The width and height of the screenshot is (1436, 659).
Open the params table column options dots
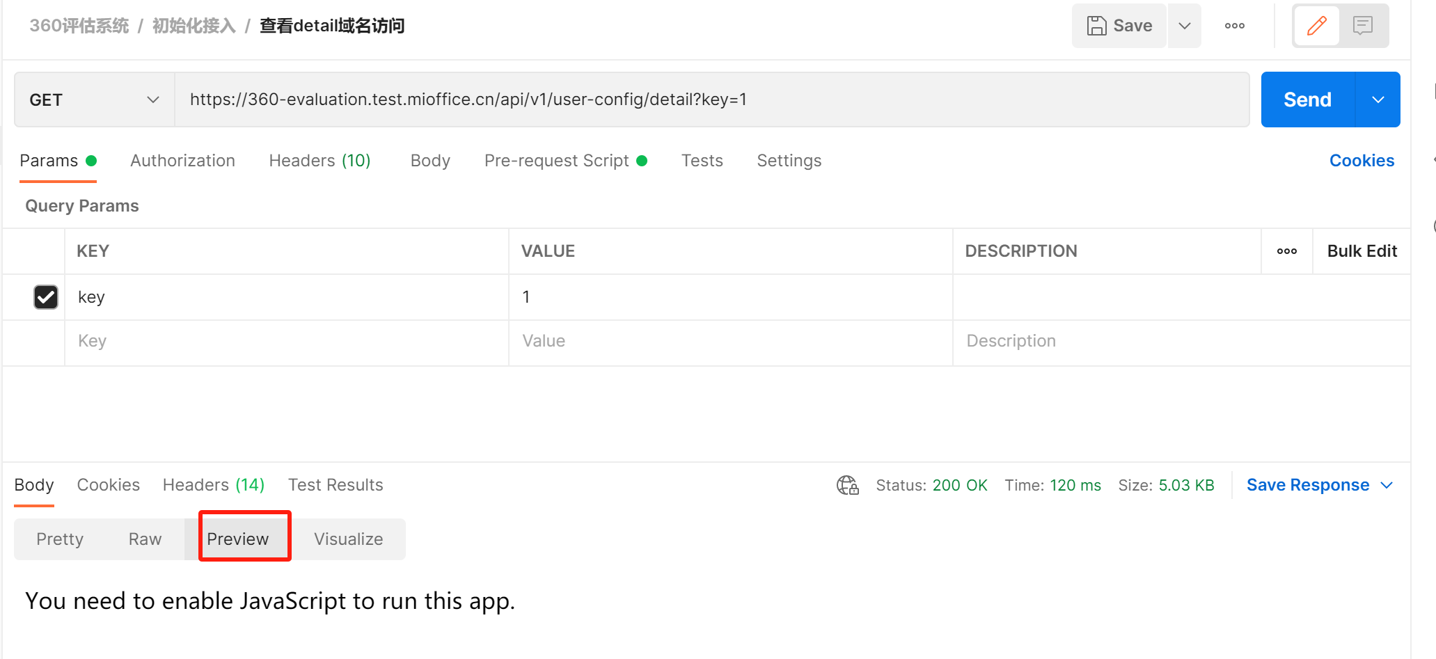click(x=1286, y=251)
